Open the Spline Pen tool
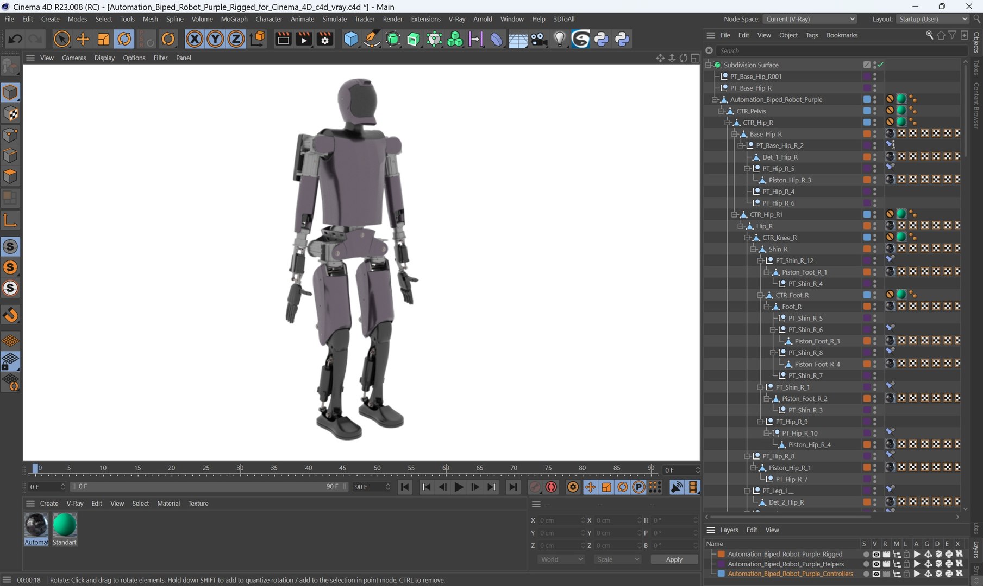983x586 pixels. 372,39
